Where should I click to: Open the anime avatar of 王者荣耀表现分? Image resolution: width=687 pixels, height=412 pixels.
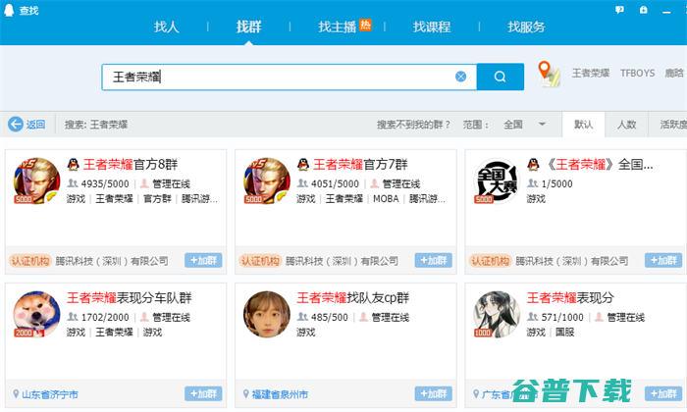497,314
